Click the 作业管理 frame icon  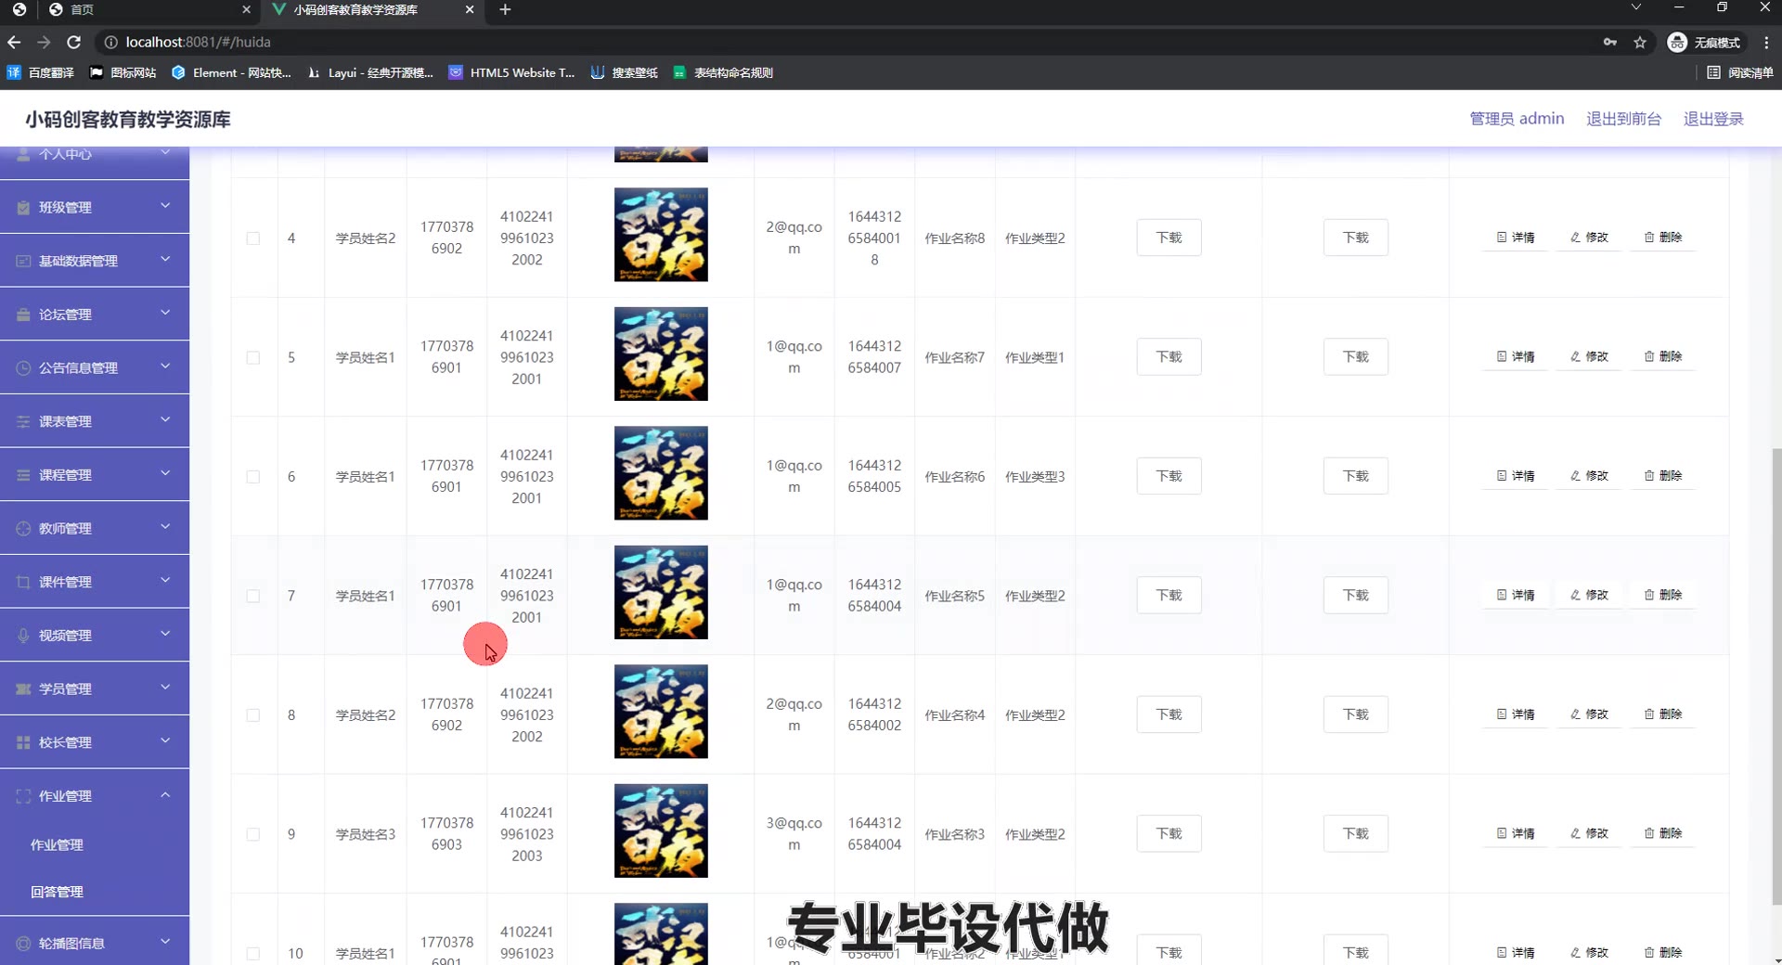[x=23, y=796]
